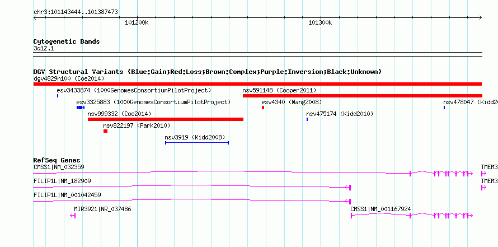Image resolution: width=498 pixels, height=247 pixels.
Task: Click the upper TMEM3 gene label at edge
Action: coord(490,167)
